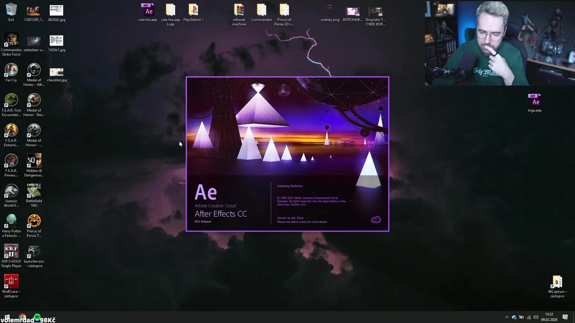Select Medal of Honor - Bre... shortcut
The height and width of the screenshot is (323, 575).
click(x=34, y=105)
